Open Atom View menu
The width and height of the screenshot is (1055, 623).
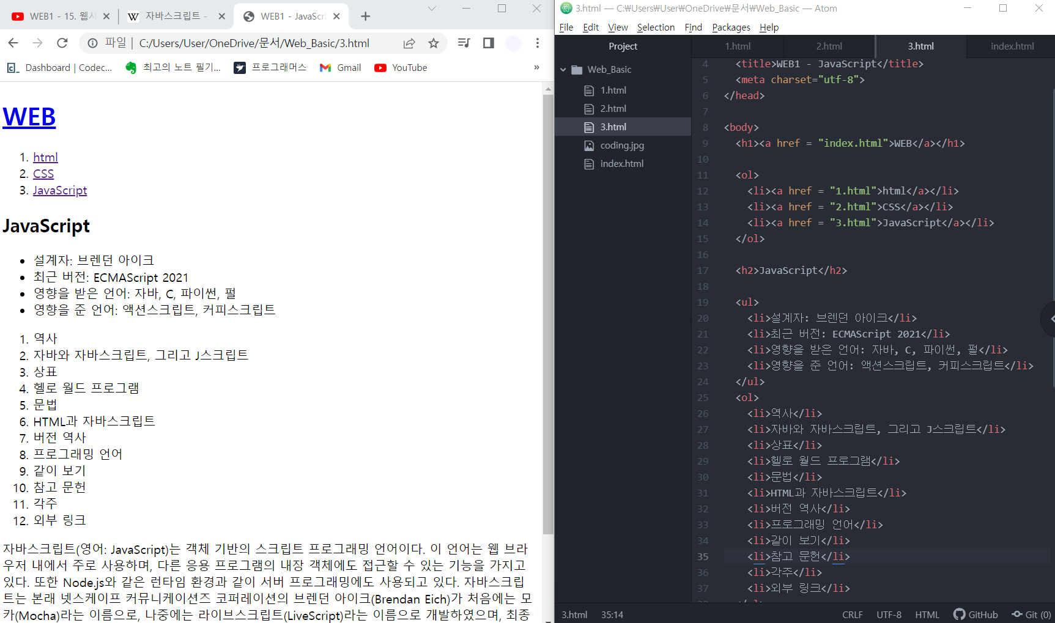pyautogui.click(x=618, y=28)
